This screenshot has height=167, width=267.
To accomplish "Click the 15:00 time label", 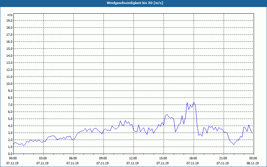I will (164, 158).
